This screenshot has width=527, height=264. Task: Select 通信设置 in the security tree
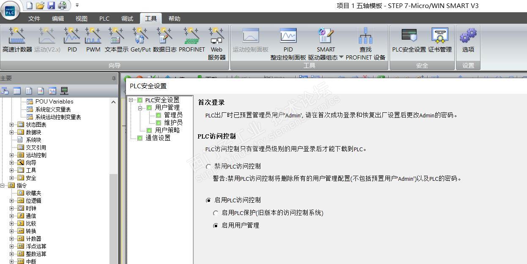click(158, 138)
